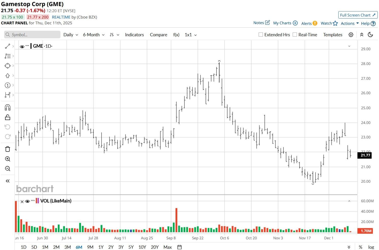
Task: Click the 1.70M volume label
Action: point(365,231)
